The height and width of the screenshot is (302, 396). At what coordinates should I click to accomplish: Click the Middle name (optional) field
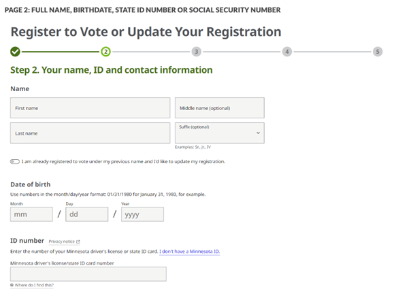[220, 108]
